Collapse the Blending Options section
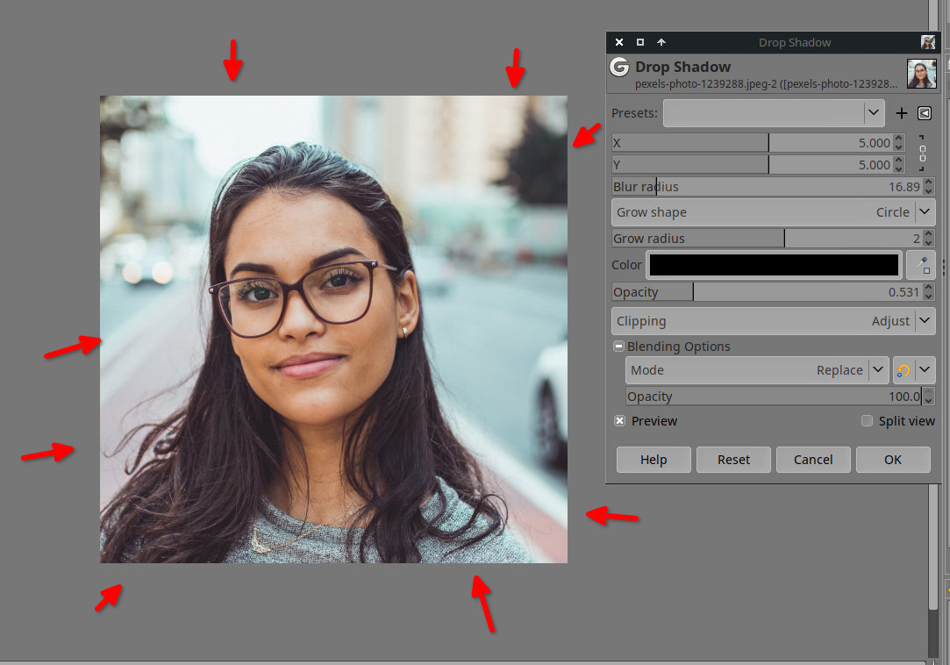The image size is (950, 665). coord(619,347)
